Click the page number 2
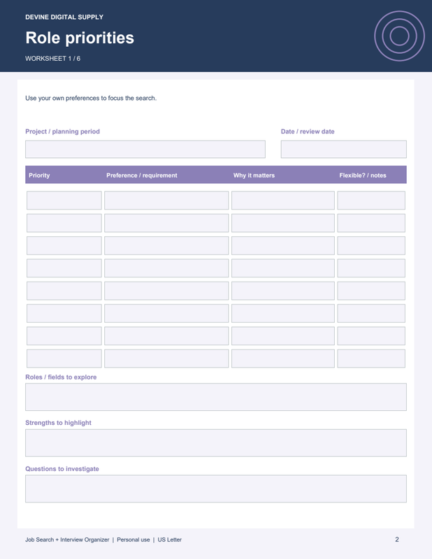 tap(396, 539)
